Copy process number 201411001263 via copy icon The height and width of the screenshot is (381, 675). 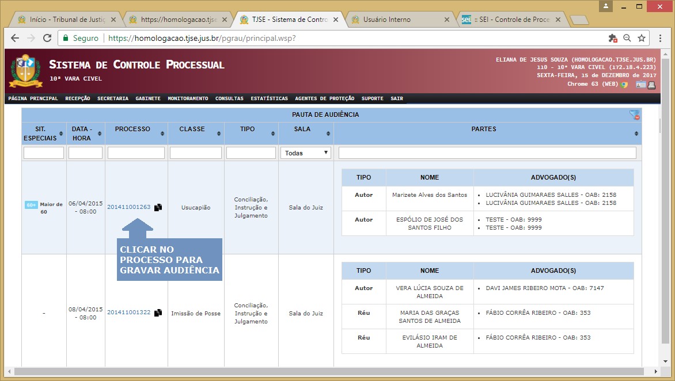tap(158, 207)
